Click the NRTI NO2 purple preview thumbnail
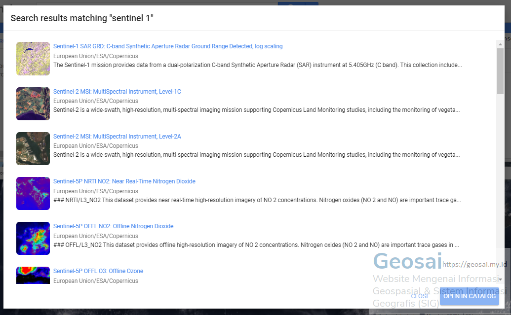This screenshot has width=511, height=315. [x=33, y=193]
